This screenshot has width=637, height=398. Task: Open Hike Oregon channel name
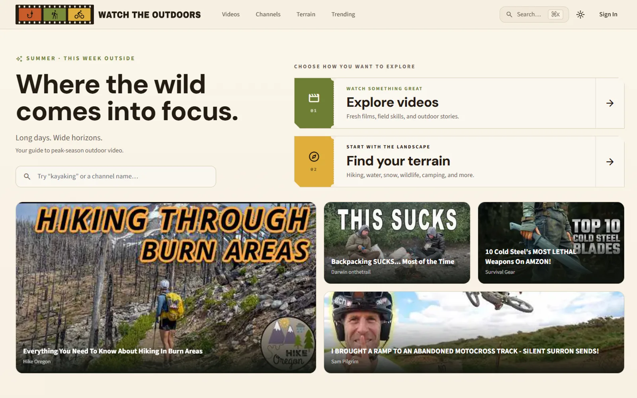click(x=37, y=361)
